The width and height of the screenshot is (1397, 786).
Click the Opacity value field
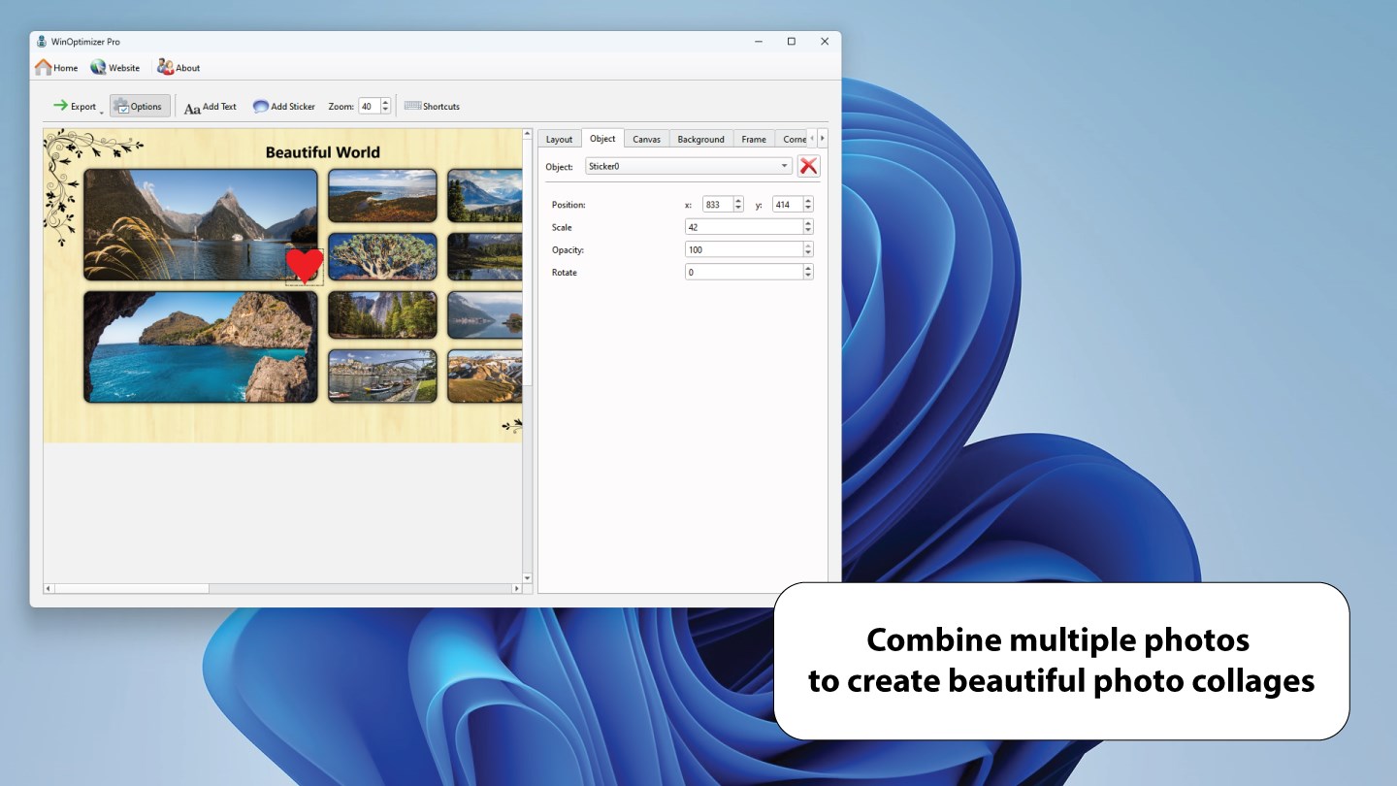point(744,249)
